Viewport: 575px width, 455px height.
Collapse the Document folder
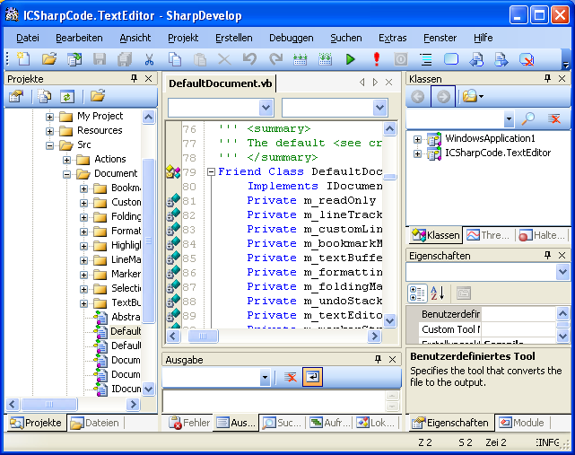[66, 174]
